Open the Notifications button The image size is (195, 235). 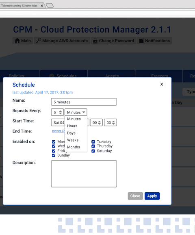(x=154, y=41)
